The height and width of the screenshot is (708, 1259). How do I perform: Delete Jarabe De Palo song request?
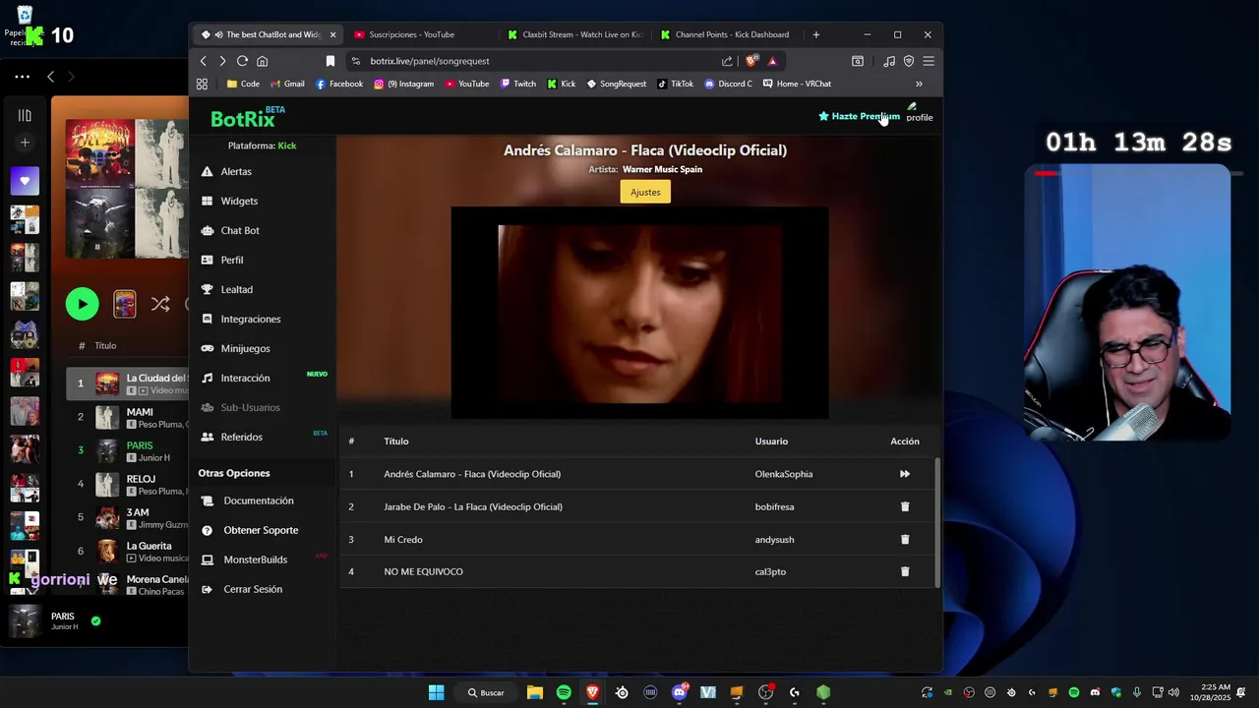[x=905, y=506]
